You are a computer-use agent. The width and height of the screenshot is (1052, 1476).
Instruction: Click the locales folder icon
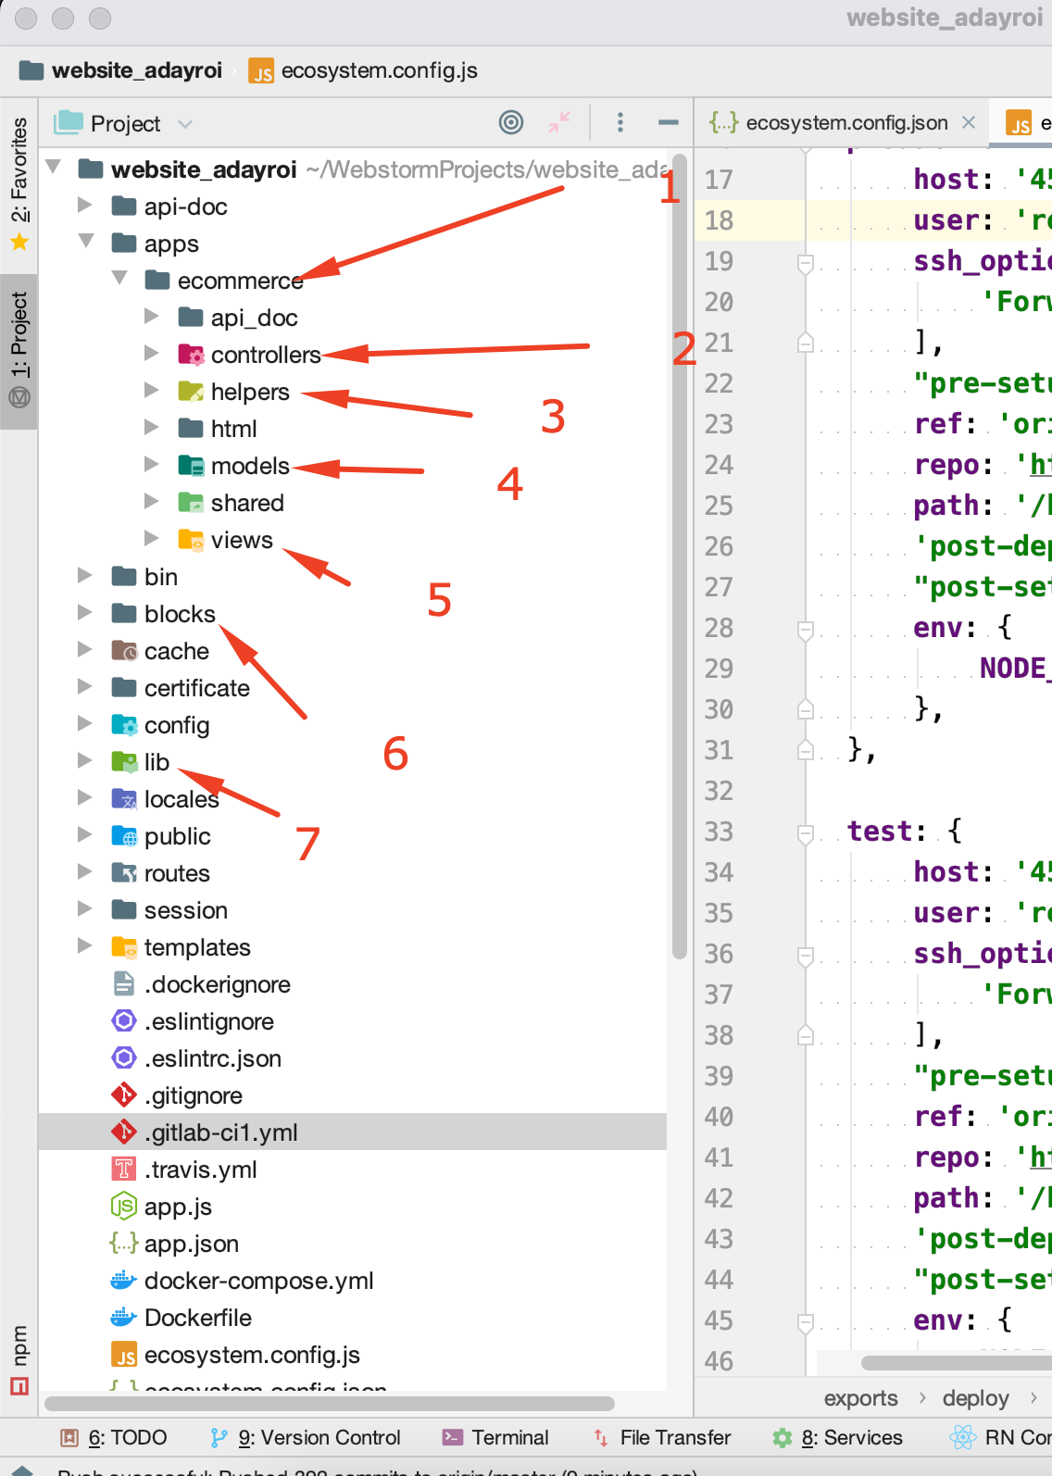(x=124, y=799)
